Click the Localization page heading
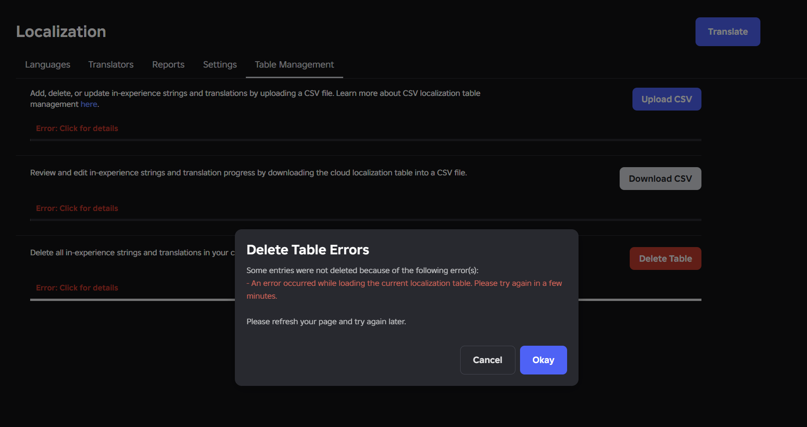Screen dimensions: 807x427 pos(61,32)
